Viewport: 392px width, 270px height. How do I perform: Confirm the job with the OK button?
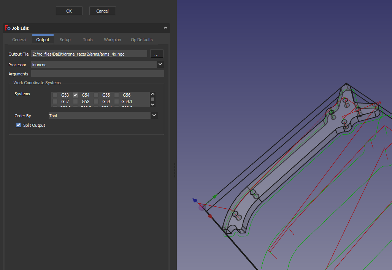pyautogui.click(x=69, y=11)
